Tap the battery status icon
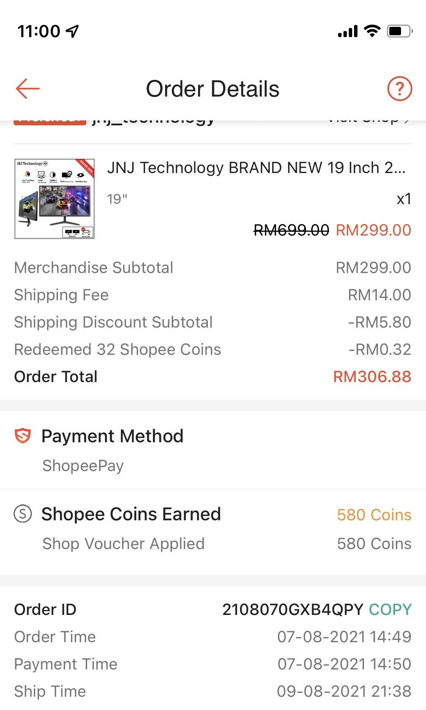426x710 pixels. pyautogui.click(x=399, y=31)
